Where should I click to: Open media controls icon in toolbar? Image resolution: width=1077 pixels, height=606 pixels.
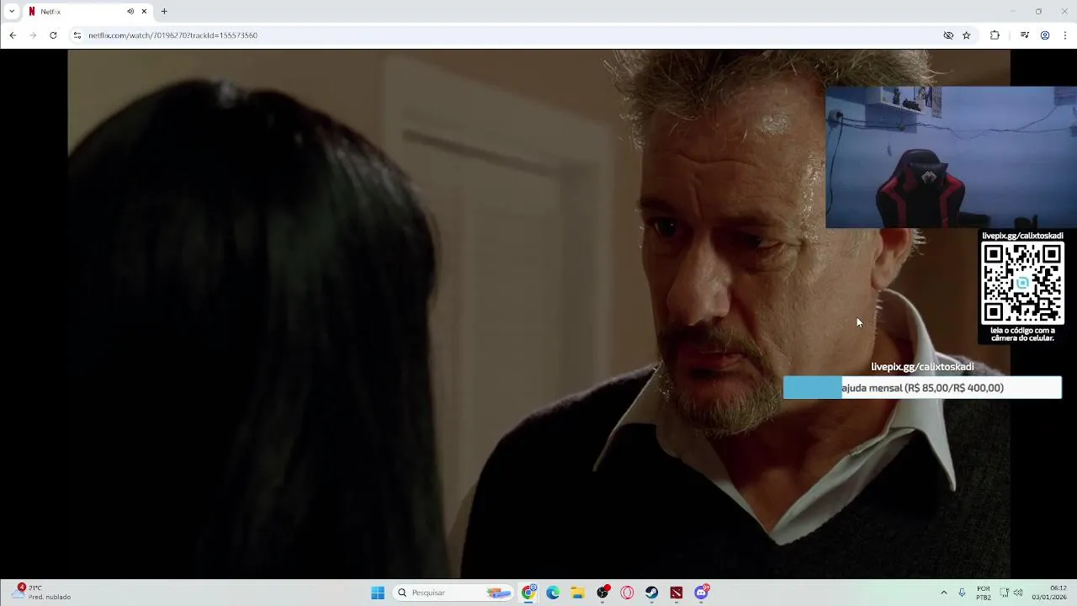(x=1025, y=35)
